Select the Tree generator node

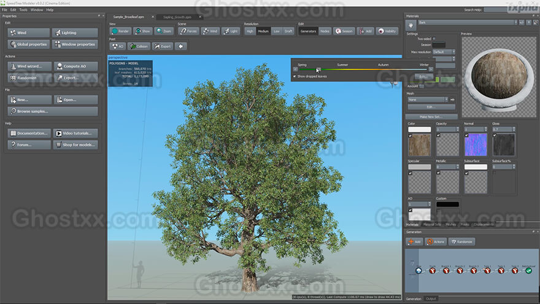418,271
